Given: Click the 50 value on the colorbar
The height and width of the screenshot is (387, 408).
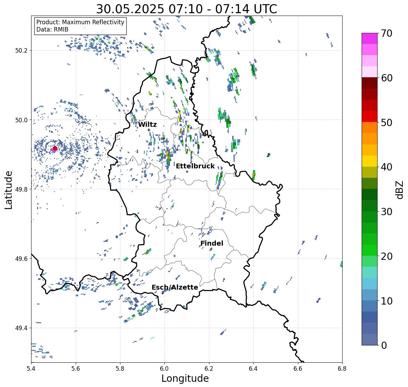Looking at the screenshot, I should point(387,122).
